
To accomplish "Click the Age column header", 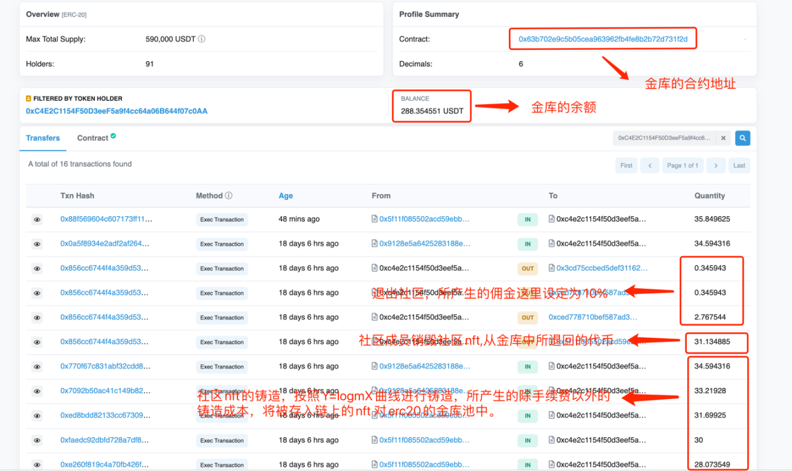I will click(286, 196).
